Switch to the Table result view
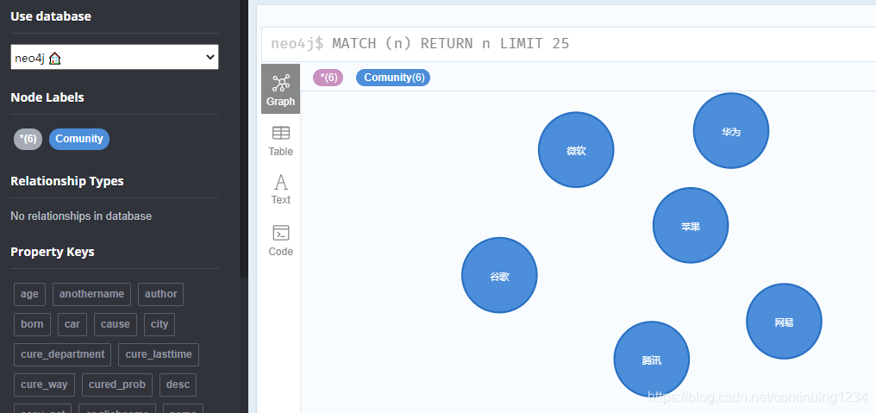This screenshot has height=413, width=876. click(280, 141)
